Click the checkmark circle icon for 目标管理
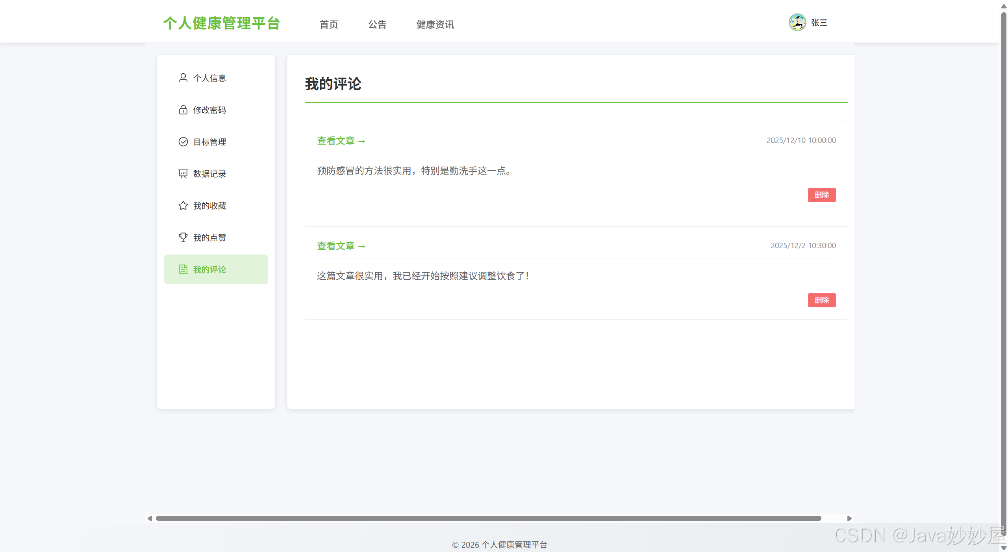 click(183, 141)
